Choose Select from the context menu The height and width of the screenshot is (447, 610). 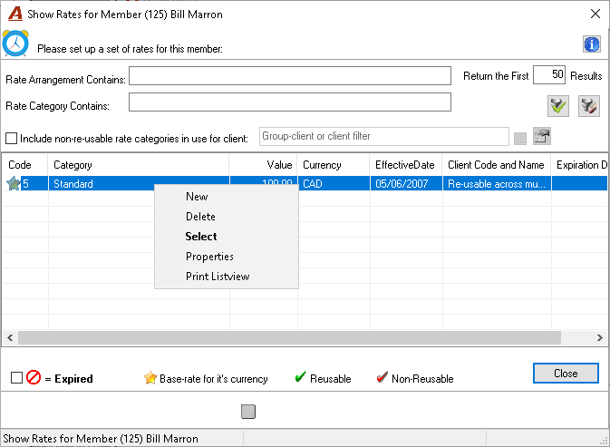pyautogui.click(x=227, y=237)
